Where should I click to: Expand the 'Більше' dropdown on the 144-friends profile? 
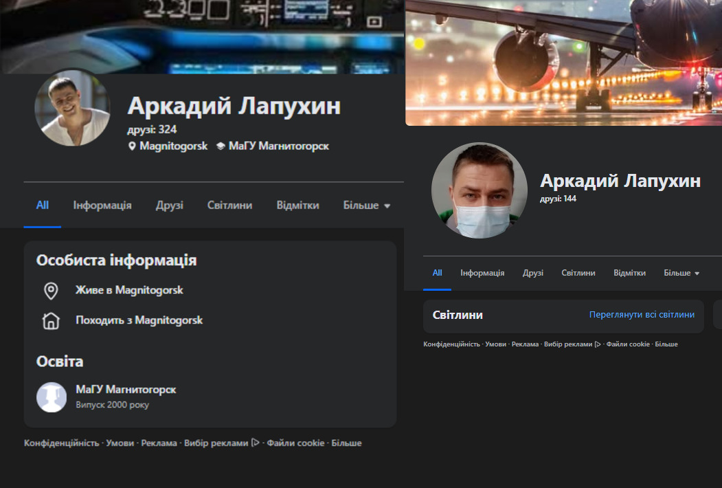pyautogui.click(x=681, y=273)
